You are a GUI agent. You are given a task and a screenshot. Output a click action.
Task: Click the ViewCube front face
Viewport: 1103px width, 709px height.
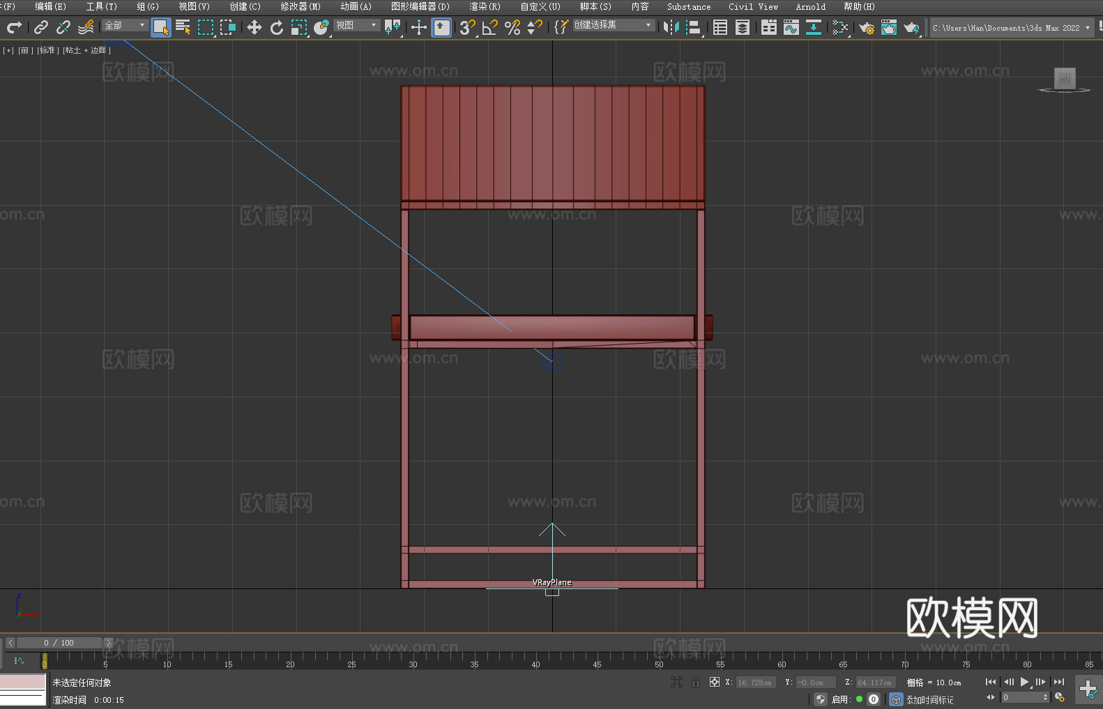click(x=1065, y=78)
